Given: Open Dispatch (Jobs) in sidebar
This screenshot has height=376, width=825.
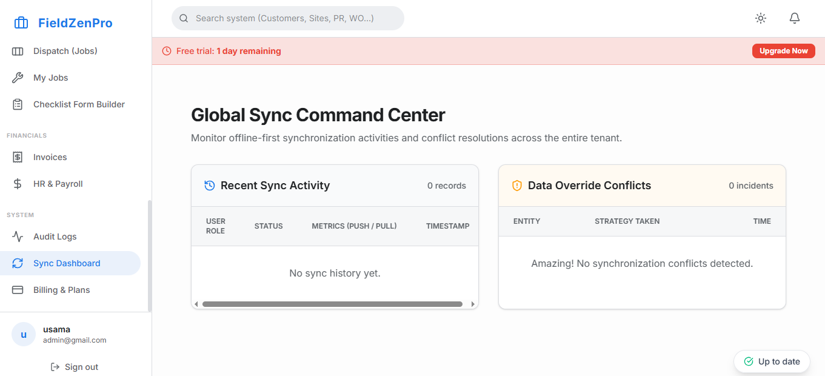Looking at the screenshot, I should pos(70,51).
